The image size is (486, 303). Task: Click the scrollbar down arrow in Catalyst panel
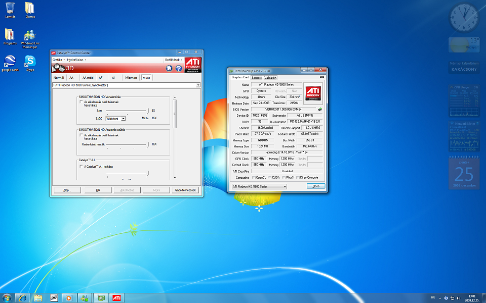tap(175, 178)
